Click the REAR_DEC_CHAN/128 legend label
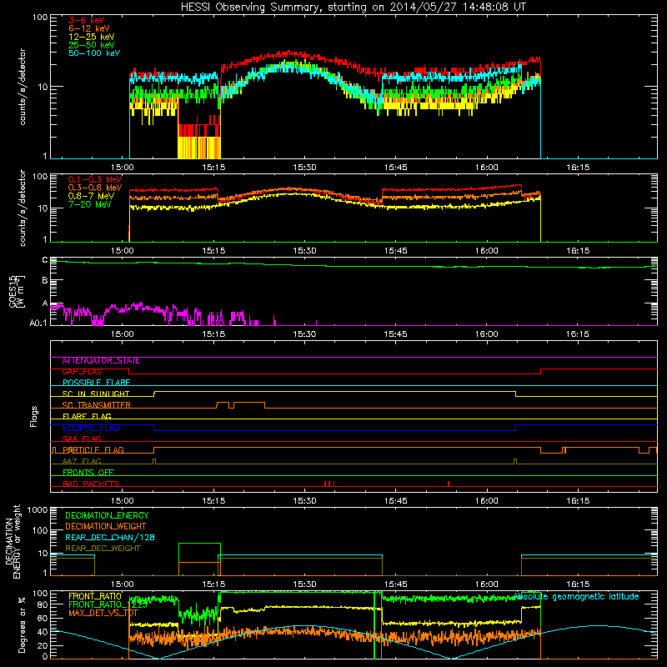Viewport: 667px width, 667px height. 110,538
